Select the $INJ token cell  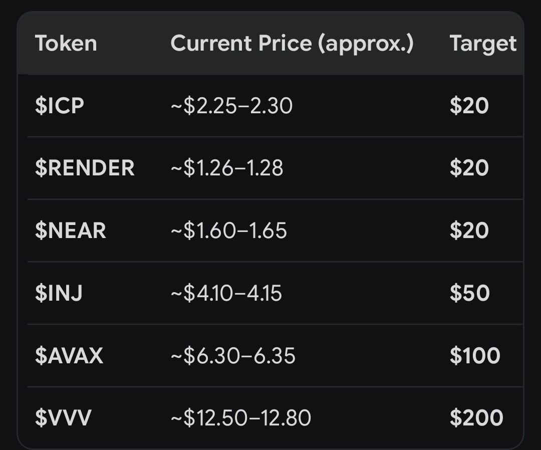point(59,293)
